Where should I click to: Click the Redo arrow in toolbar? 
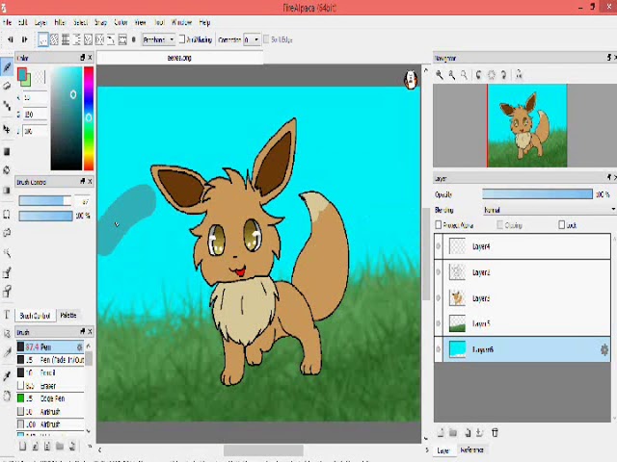24,39
